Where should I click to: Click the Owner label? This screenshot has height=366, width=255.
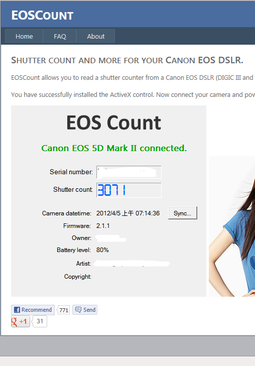tap(81, 238)
